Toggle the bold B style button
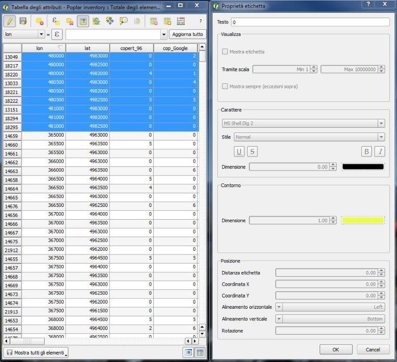Screen dimensions: 397x362 pos(366,151)
